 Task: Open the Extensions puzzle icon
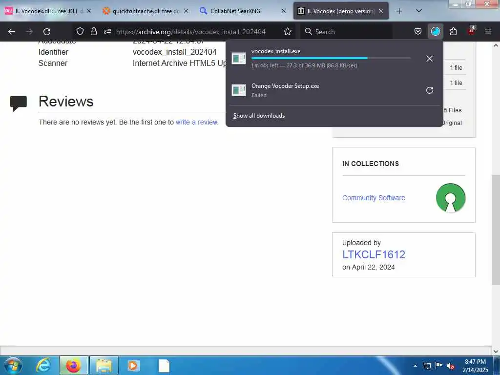pyautogui.click(x=453, y=31)
